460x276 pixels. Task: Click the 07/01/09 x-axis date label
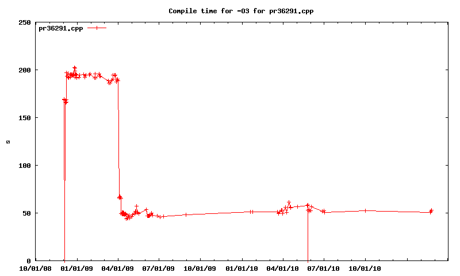(159, 267)
